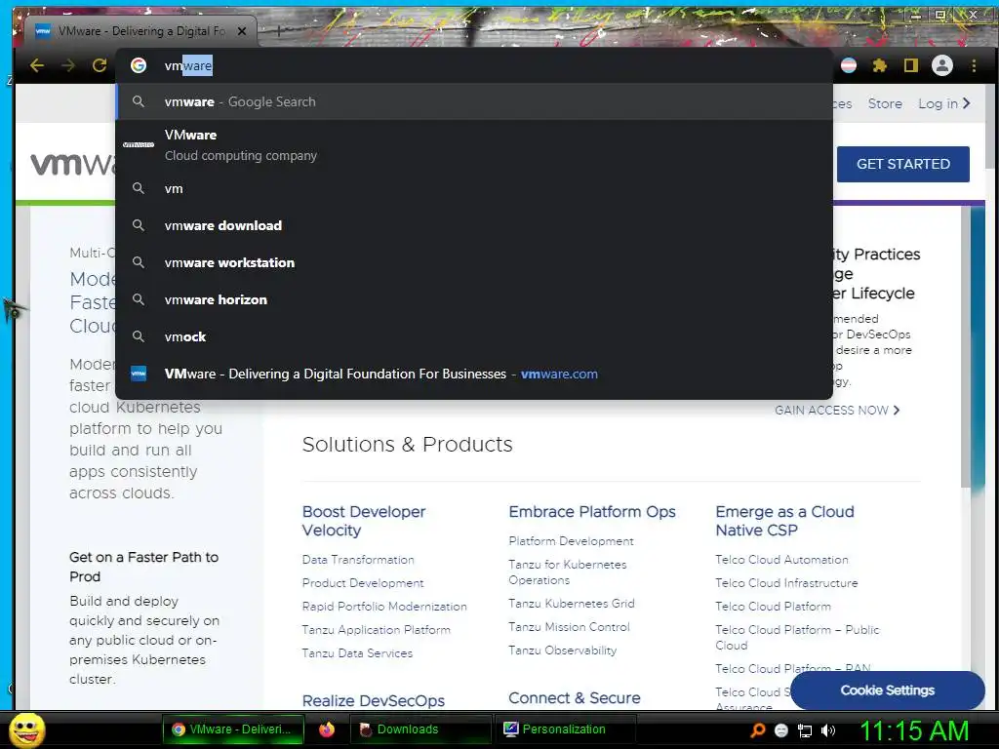Choose the 'vmware - Google Search' suggestion
This screenshot has height=749, width=999.
coord(474,101)
